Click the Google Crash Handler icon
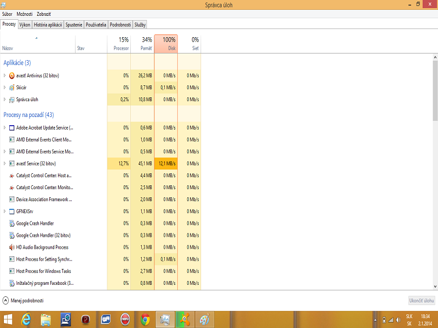The height and width of the screenshot is (328, 438). [12, 224]
